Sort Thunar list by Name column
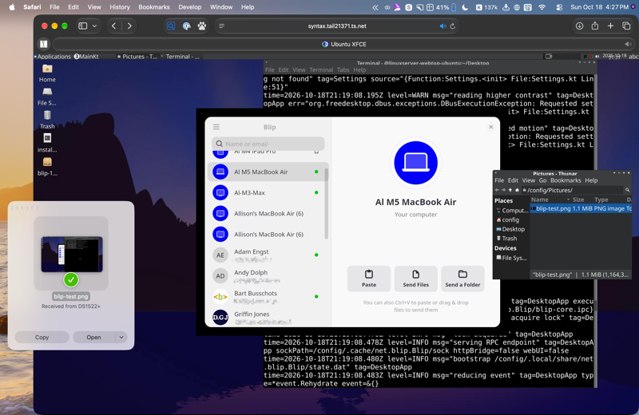 tap(550, 200)
